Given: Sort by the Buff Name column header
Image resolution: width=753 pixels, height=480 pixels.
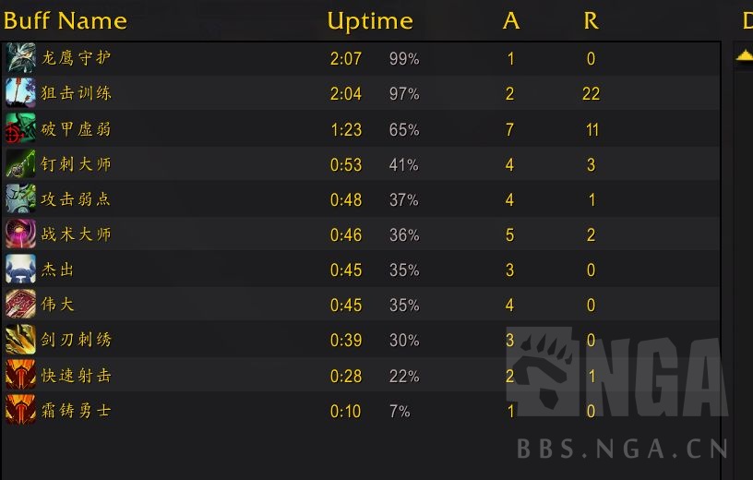Looking at the screenshot, I should pos(66,20).
